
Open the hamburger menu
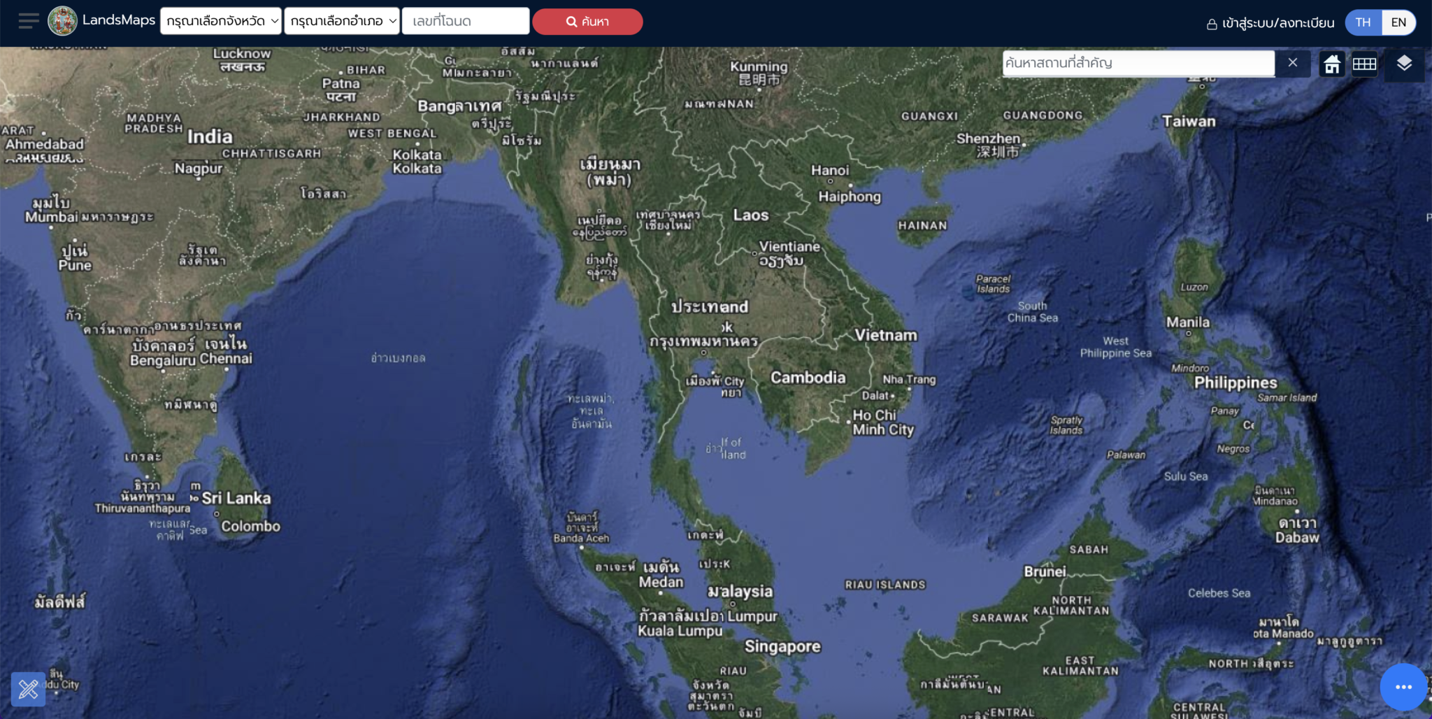click(29, 21)
